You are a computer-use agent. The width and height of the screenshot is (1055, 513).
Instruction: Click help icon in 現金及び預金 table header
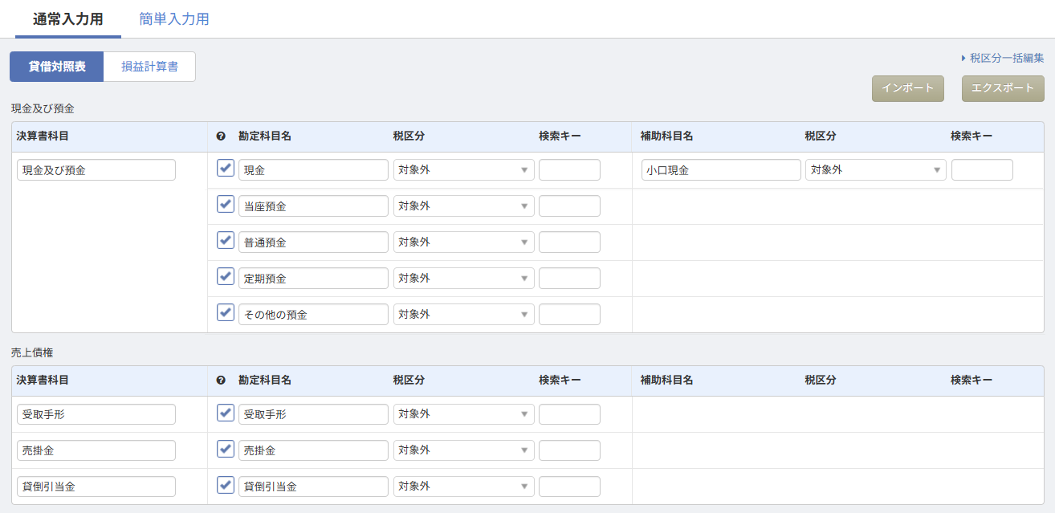(x=221, y=136)
